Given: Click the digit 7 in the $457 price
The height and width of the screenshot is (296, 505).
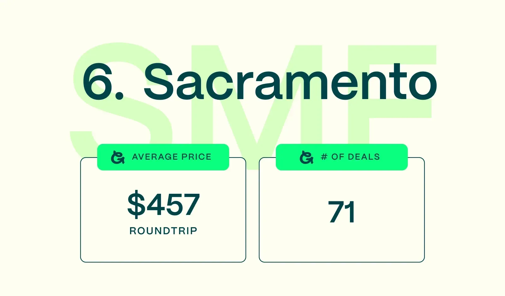Looking at the screenshot, I should click(x=190, y=204).
